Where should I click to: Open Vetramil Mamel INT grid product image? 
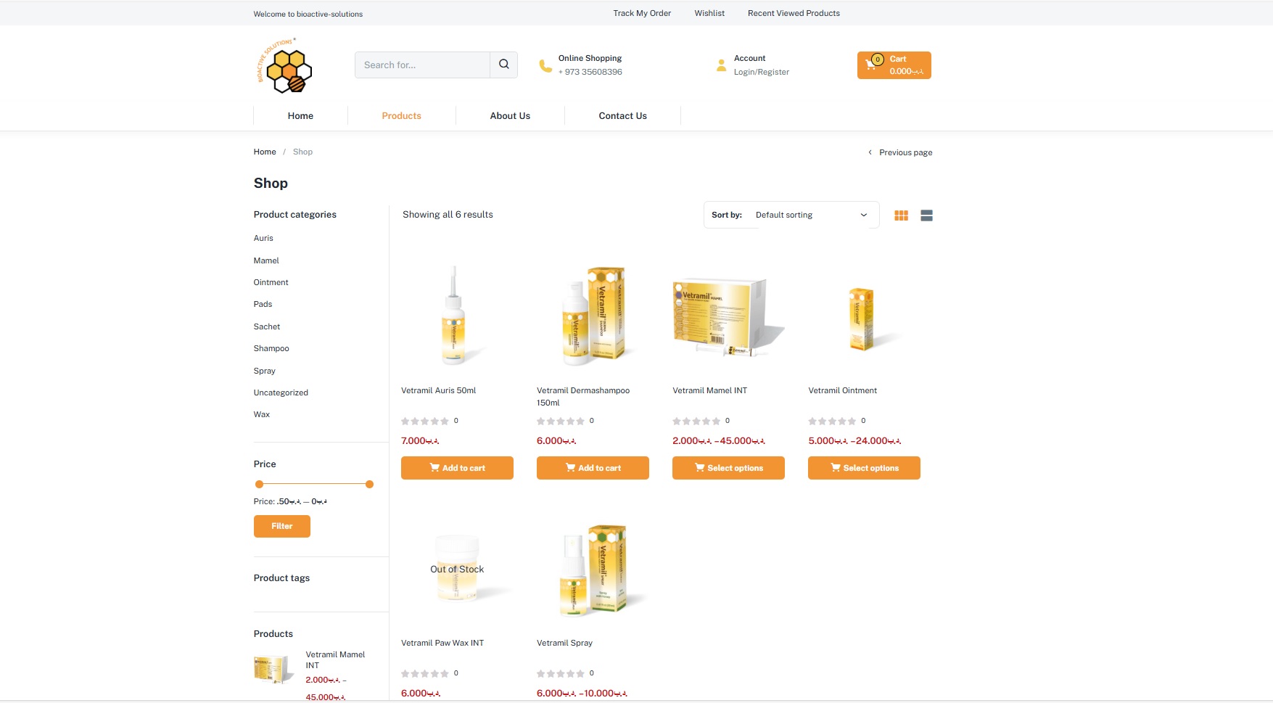coord(728,316)
